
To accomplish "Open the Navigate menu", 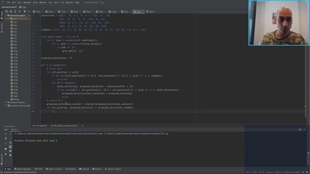I will pyautogui.click(x=27, y=2).
